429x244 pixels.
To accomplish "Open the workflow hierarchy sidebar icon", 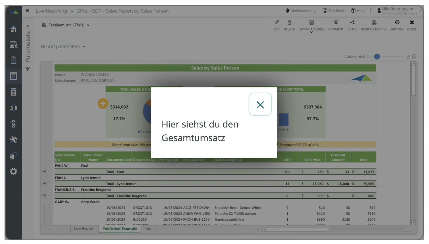I will coord(14,124).
